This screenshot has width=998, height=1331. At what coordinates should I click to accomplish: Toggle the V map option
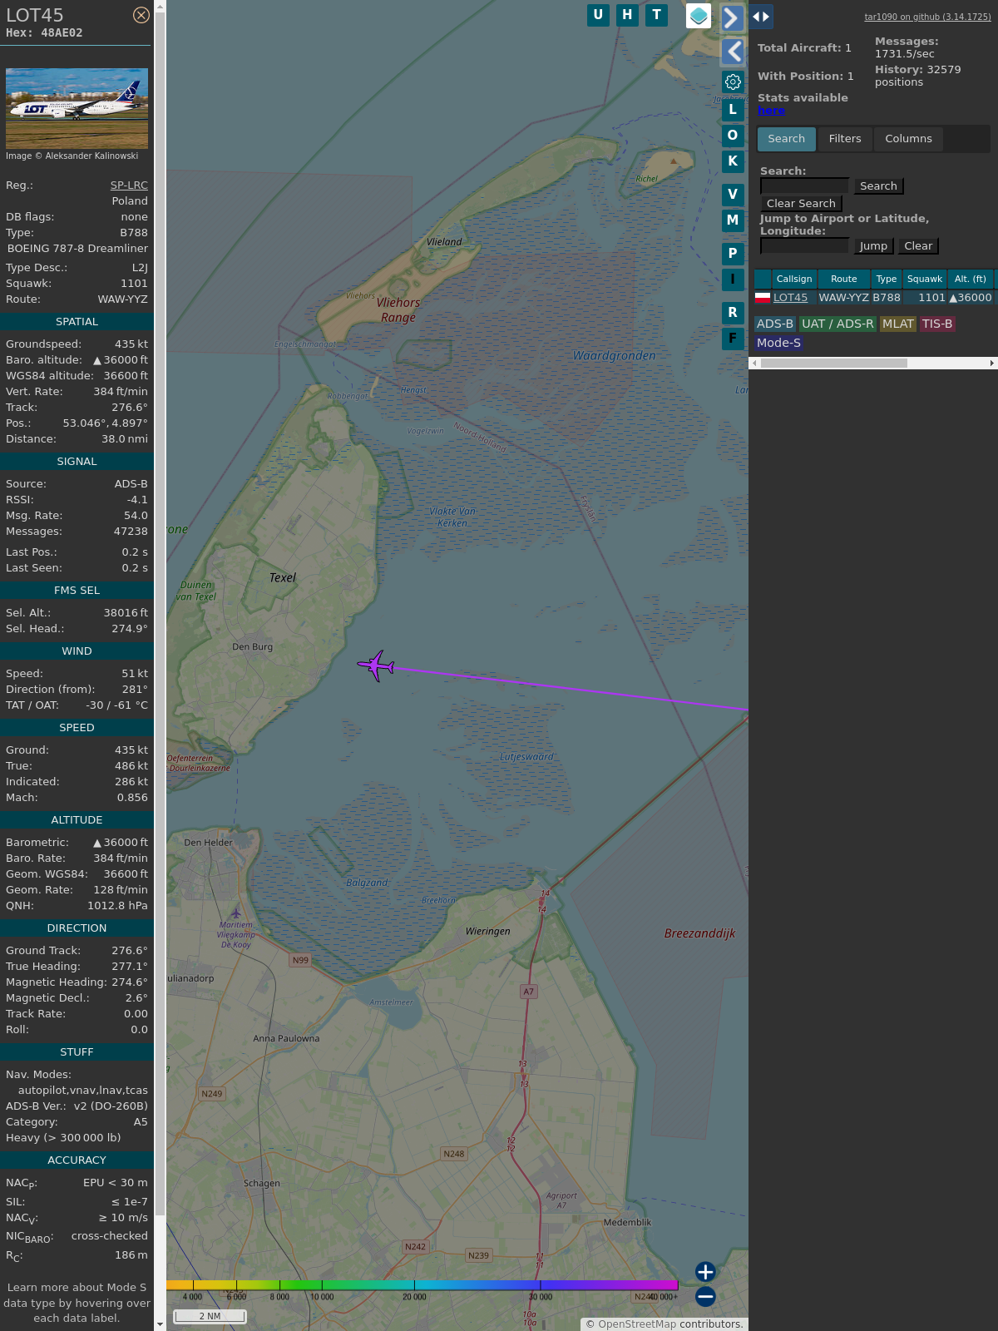733,194
